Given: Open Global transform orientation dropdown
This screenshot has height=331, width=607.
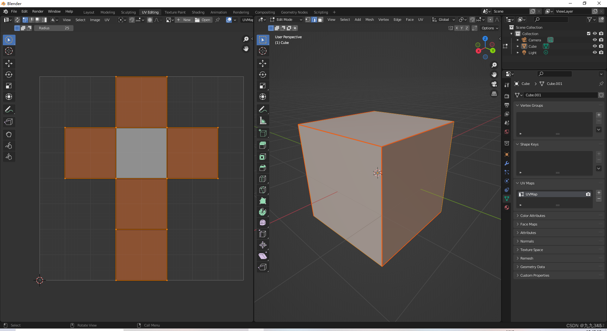Looking at the screenshot, I should 444,20.
